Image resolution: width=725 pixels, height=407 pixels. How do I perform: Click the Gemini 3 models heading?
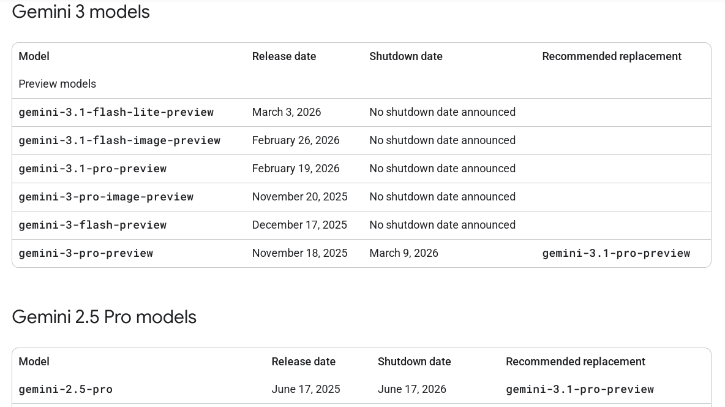(x=81, y=12)
